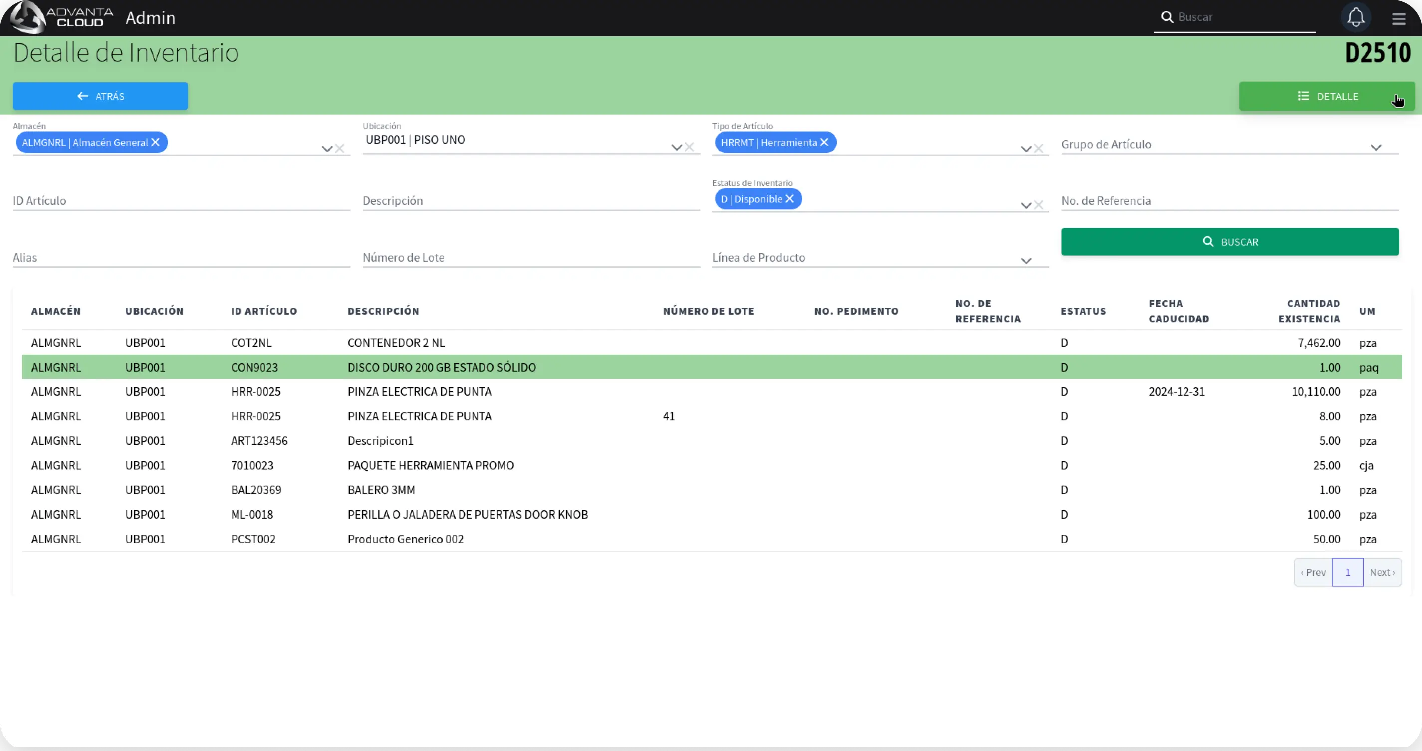Click the Advanta Cloud logo

[x=61, y=17]
